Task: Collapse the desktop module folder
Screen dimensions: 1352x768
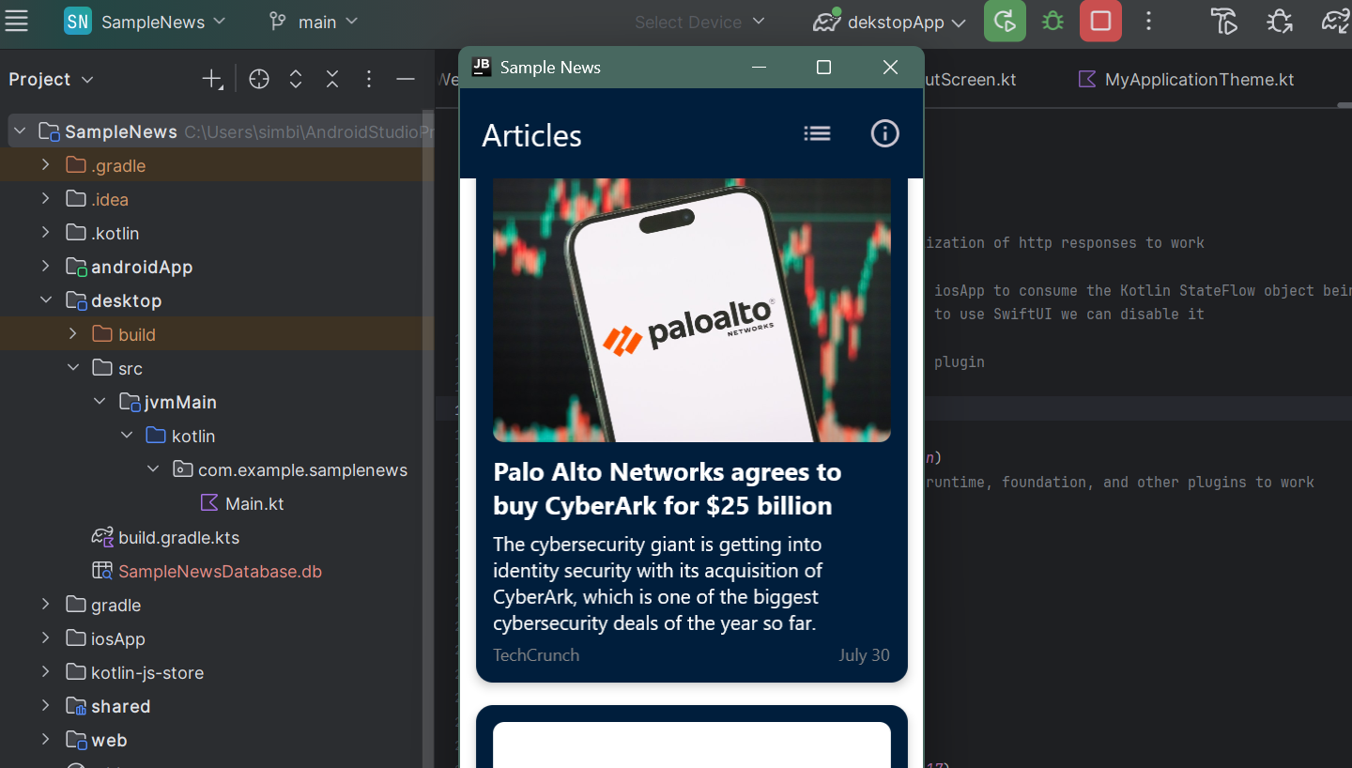Action: [44, 300]
